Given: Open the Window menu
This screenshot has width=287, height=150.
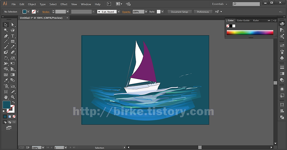Looking at the screenshot, I should click(x=86, y=4).
